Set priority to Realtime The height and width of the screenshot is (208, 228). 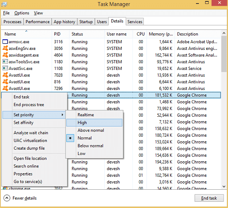(94, 115)
